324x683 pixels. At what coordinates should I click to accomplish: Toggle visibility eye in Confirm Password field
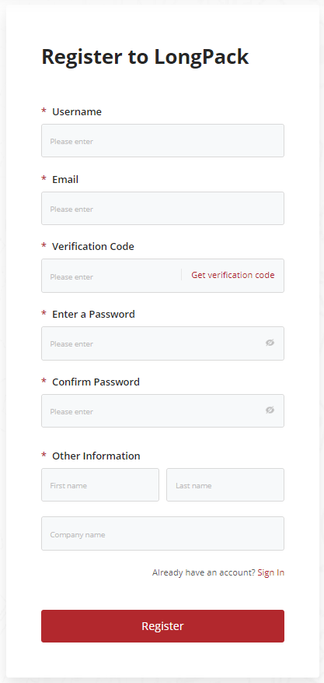tap(270, 410)
